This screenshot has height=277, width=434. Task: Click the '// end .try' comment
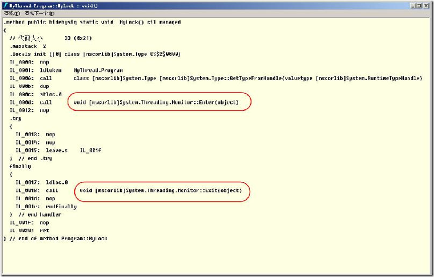point(35,159)
